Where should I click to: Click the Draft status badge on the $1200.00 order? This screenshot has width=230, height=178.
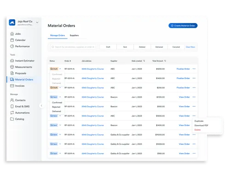point(54,69)
